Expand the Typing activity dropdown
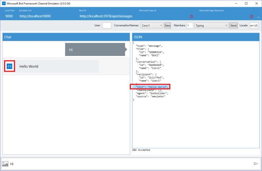Image resolution: width=262 pixels, height=171 pixels. pos(225,25)
